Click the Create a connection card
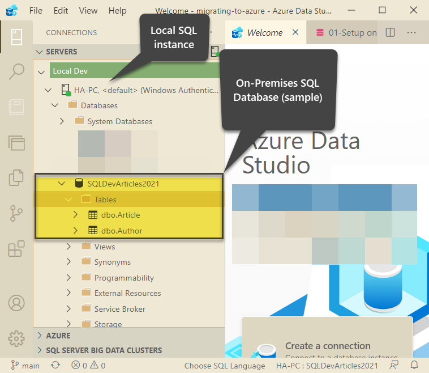429x373 pixels. coord(328,337)
